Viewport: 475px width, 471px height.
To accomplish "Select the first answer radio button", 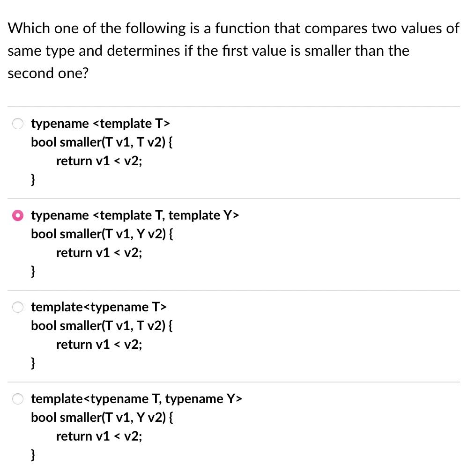I will (x=18, y=124).
